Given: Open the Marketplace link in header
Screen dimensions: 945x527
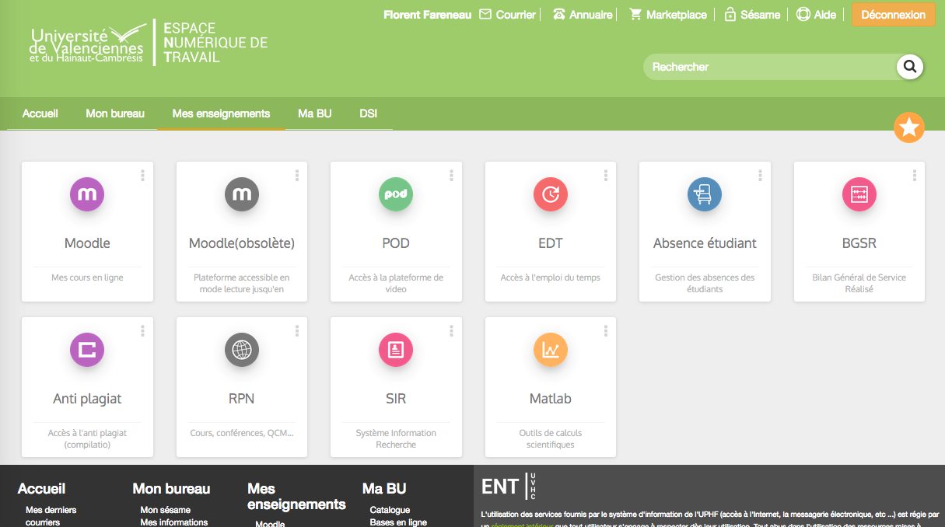Looking at the screenshot, I should (668, 15).
